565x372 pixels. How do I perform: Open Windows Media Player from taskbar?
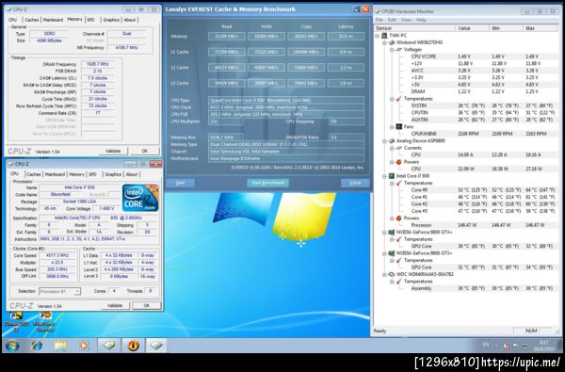tap(84, 346)
